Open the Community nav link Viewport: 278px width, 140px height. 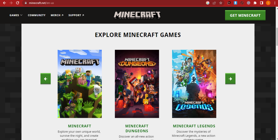coord(37,15)
